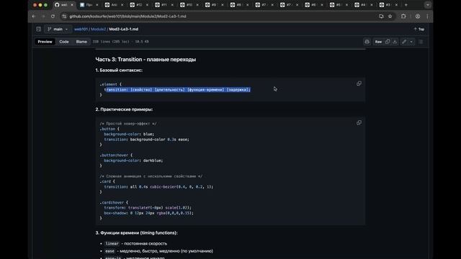This screenshot has height=259, width=461.
Task: Open the main branch selector dropdown
Action: [58, 29]
